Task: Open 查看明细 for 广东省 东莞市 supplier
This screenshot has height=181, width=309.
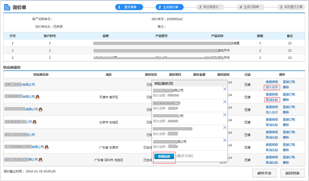Action: (272, 145)
